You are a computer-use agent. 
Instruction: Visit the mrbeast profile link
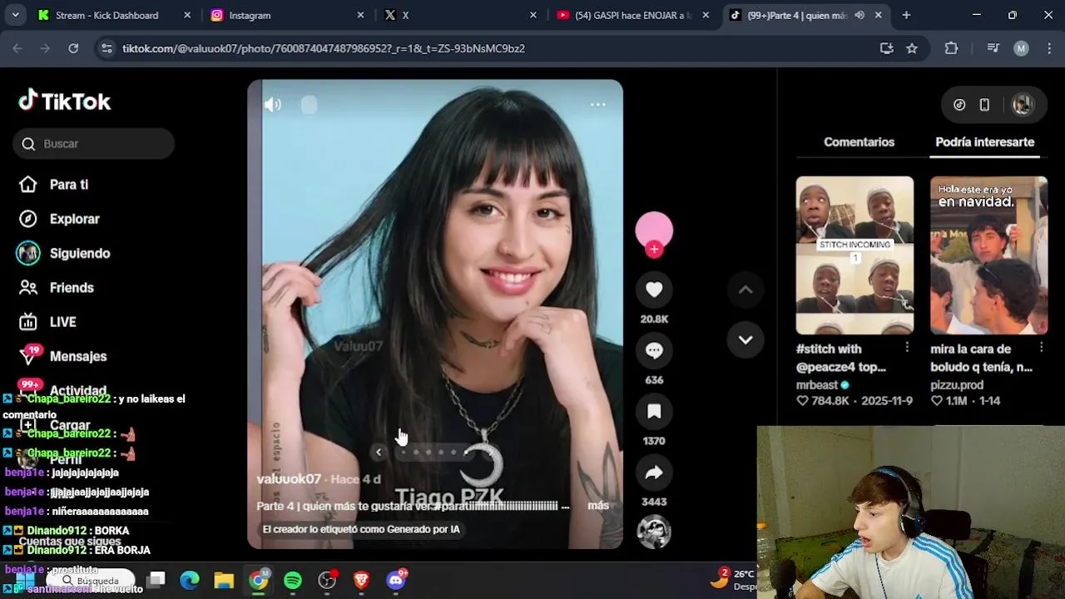pos(817,385)
